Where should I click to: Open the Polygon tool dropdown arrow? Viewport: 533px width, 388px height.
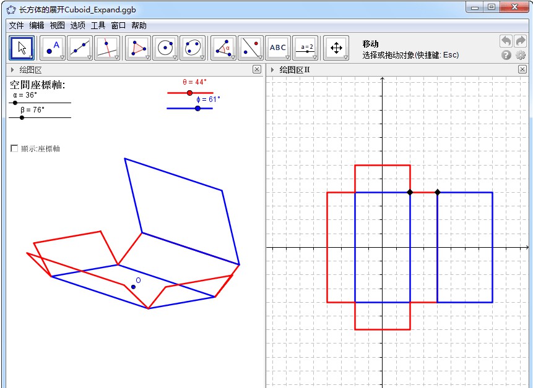pos(147,57)
